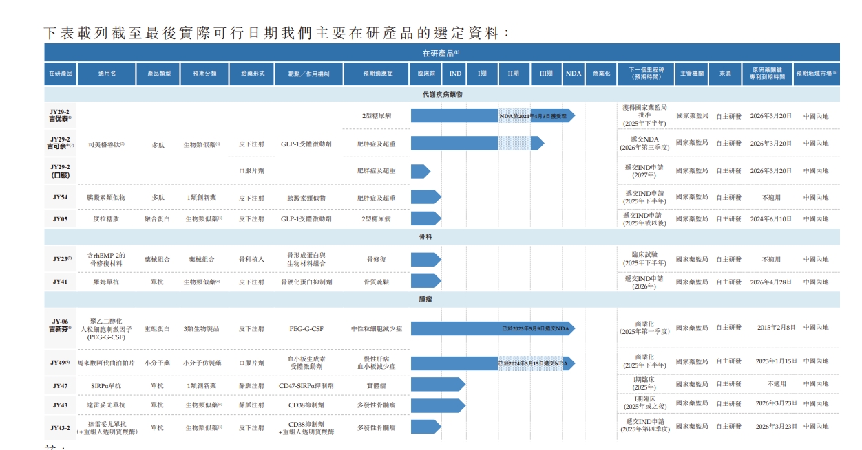Click the JY41 product cell
Image resolution: width=862 pixels, height=450 pixels.
(60, 282)
